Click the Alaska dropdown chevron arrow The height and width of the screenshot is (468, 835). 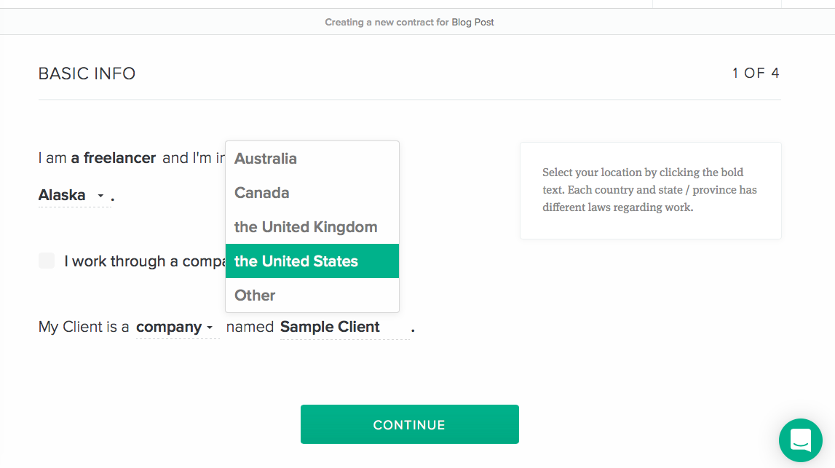pos(101,196)
